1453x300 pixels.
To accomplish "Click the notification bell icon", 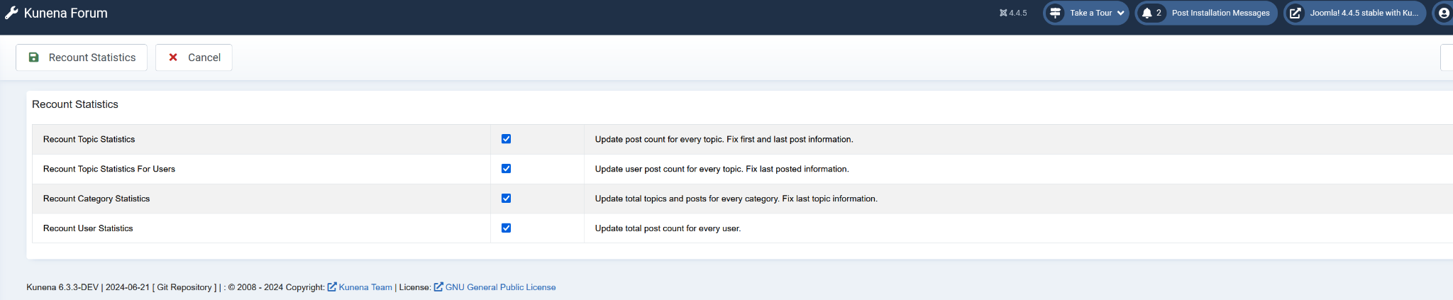I will [1147, 13].
